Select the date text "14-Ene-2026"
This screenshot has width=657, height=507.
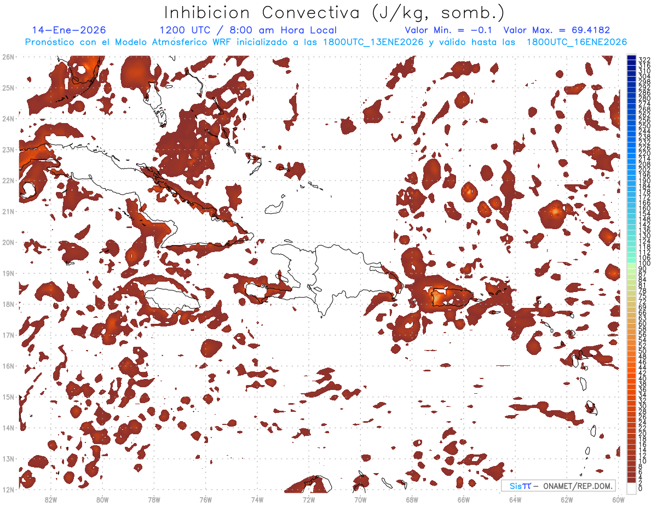[x=69, y=30]
